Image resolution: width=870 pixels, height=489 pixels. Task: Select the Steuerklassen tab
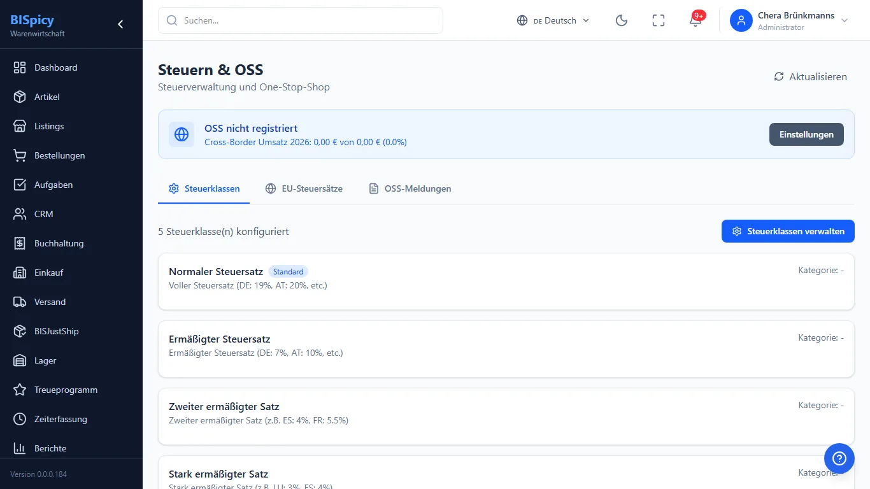(204, 188)
